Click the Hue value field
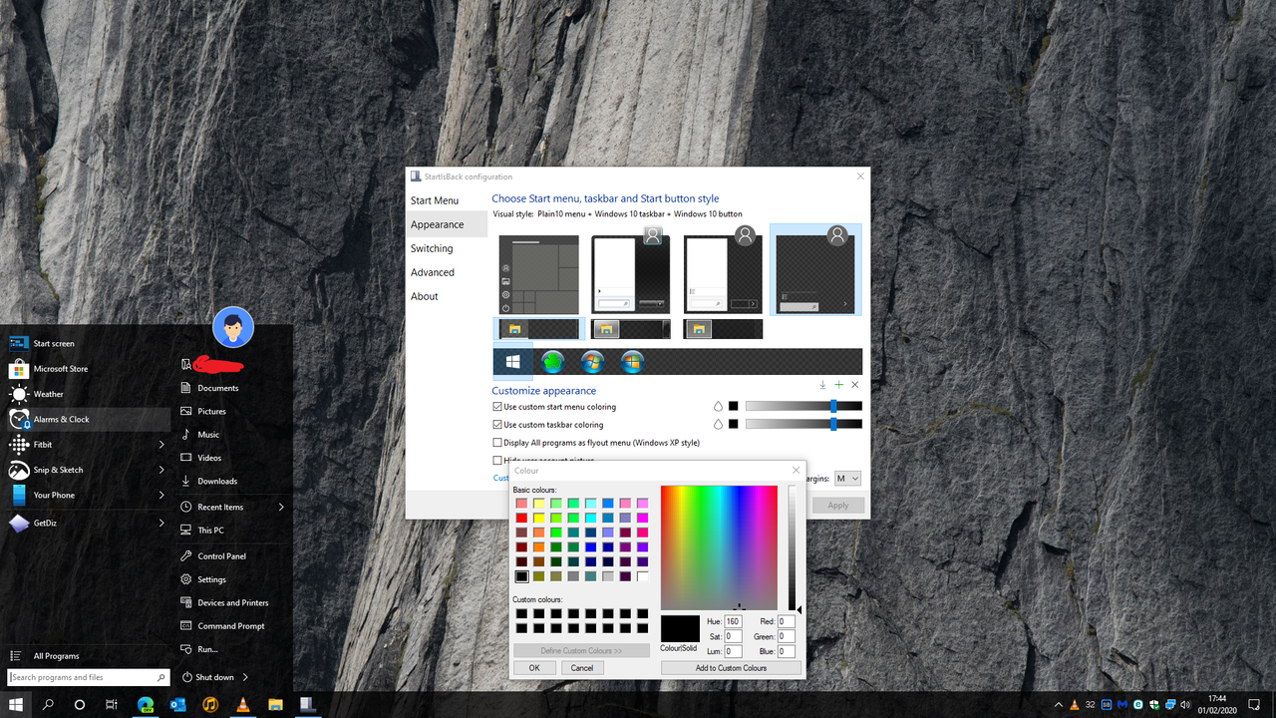 click(733, 621)
